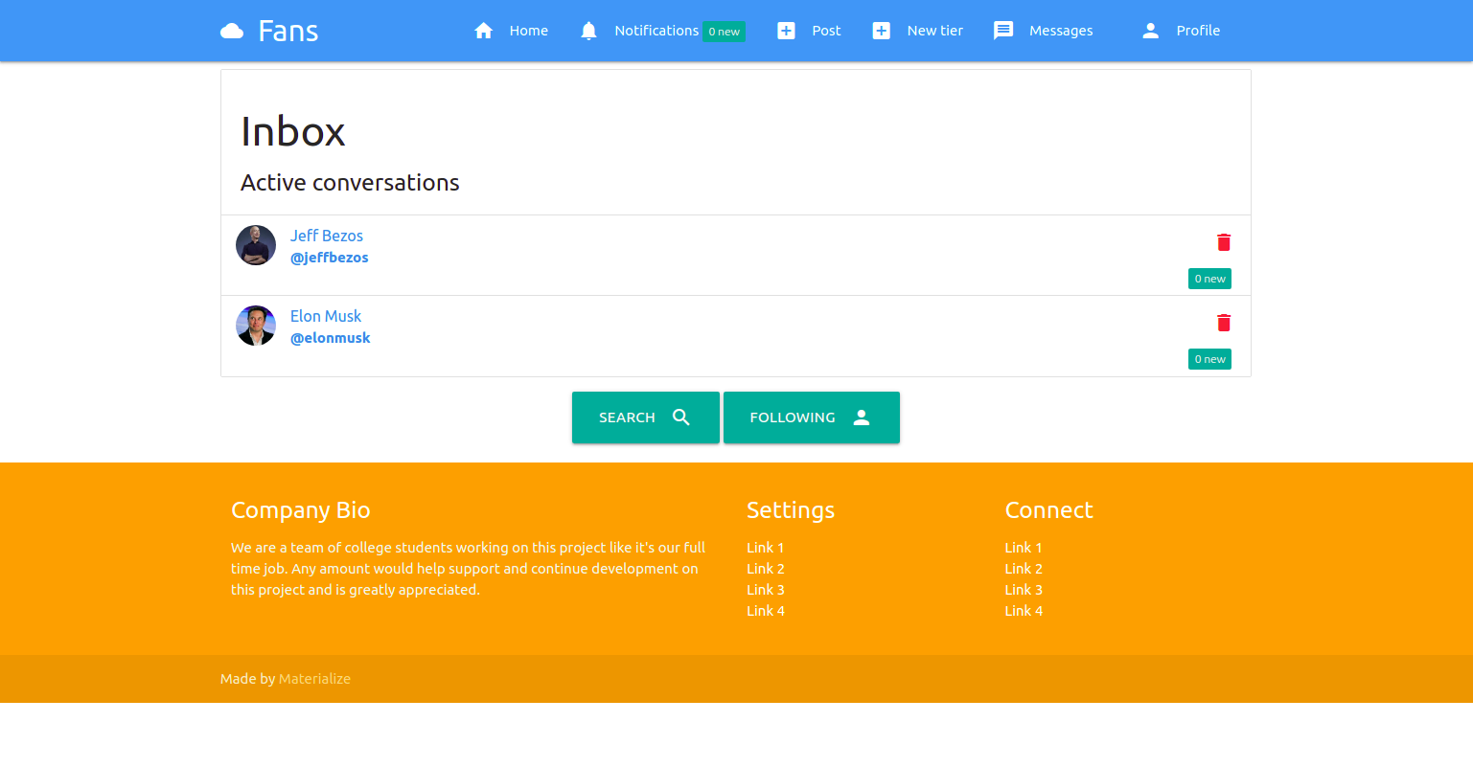The height and width of the screenshot is (767, 1473).
Task: Delete the Elon Musk conversation via trash icon
Action: [1224, 323]
